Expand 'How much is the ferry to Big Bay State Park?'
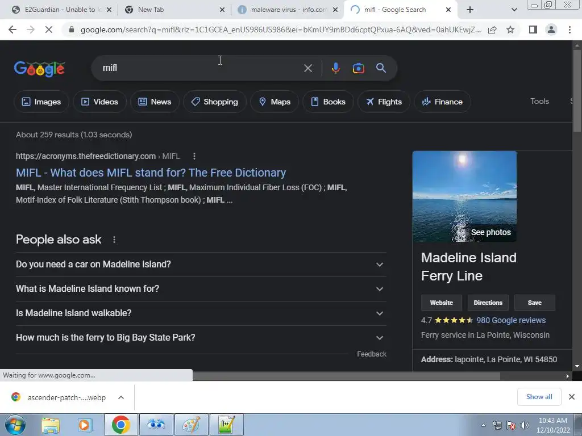 pyautogui.click(x=201, y=338)
